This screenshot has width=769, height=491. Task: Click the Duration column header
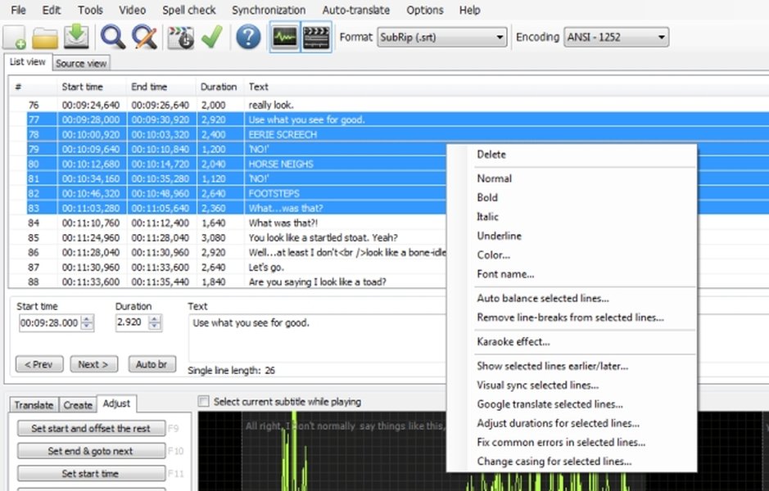tap(219, 87)
